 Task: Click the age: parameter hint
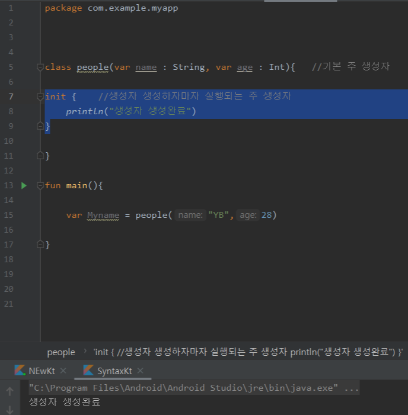tap(248, 215)
